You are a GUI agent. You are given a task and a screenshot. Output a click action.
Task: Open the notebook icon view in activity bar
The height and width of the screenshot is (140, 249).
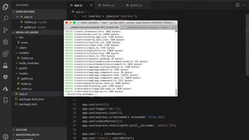(5, 100)
